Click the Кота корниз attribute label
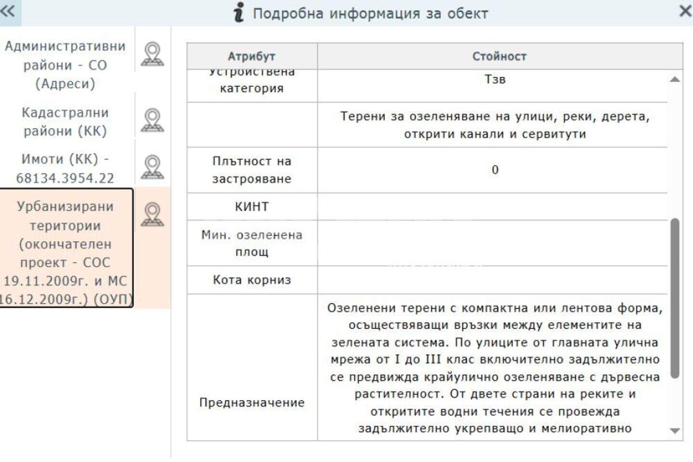The width and height of the screenshot is (693, 462). (x=252, y=280)
